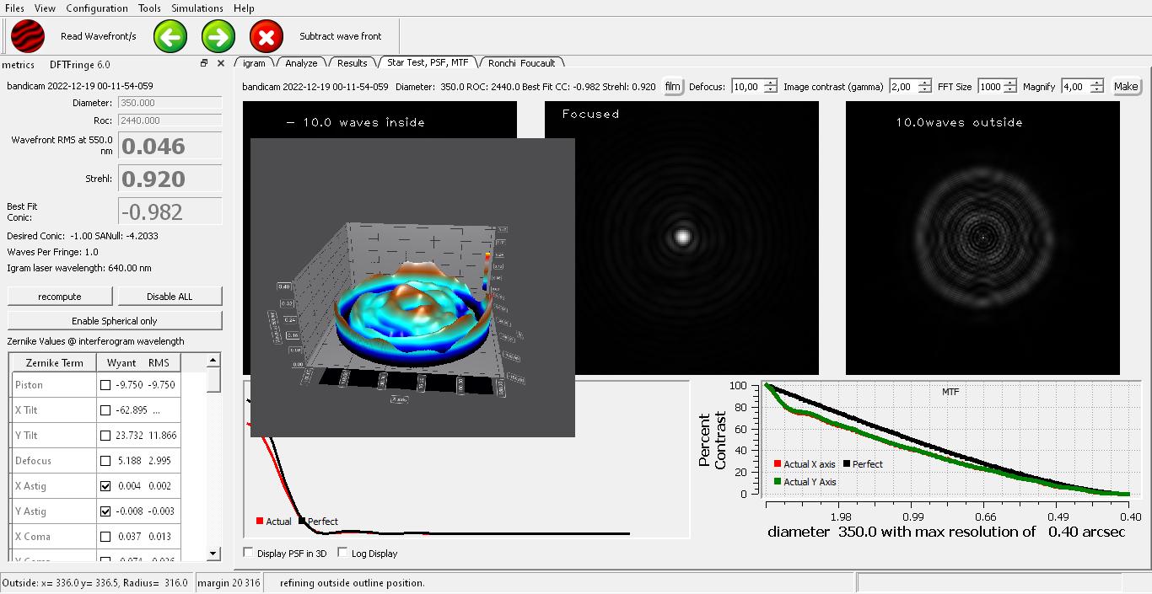This screenshot has width=1152, height=594.
Task: Float the metrics dock panel
Action: click(204, 63)
